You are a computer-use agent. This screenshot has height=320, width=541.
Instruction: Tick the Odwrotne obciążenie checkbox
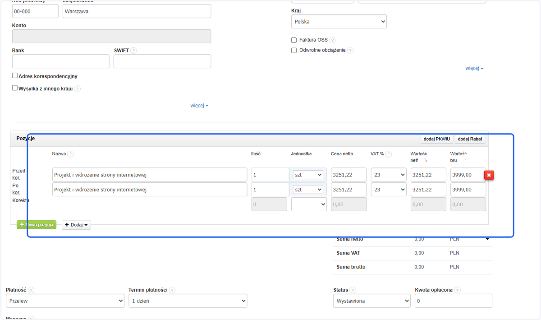pos(294,50)
